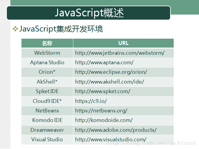The image size is (199, 149).
Task: Open the www.aptana.com URL
Action: coord(104,62)
